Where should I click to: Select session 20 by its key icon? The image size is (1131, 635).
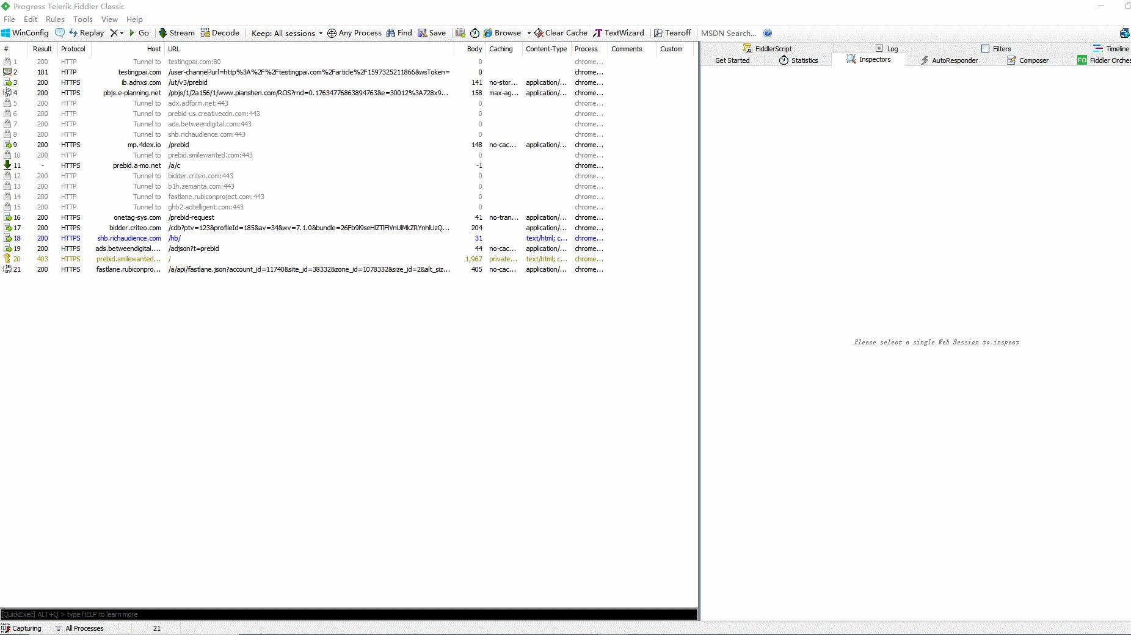pyautogui.click(x=7, y=259)
